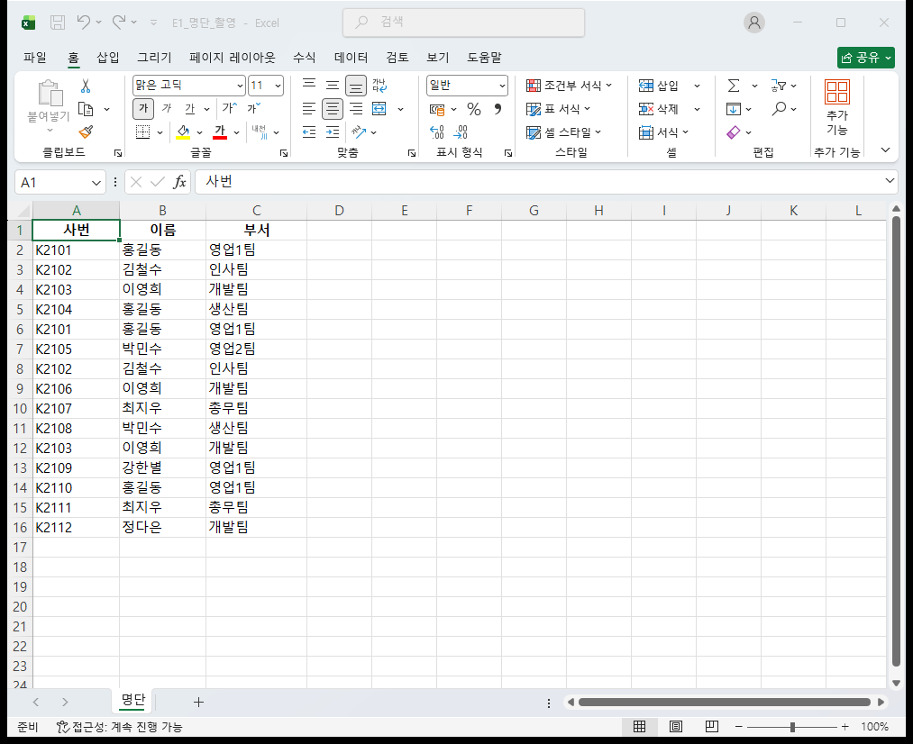Increase indent in Alignment group
This screenshot has height=744, width=913.
(333, 132)
